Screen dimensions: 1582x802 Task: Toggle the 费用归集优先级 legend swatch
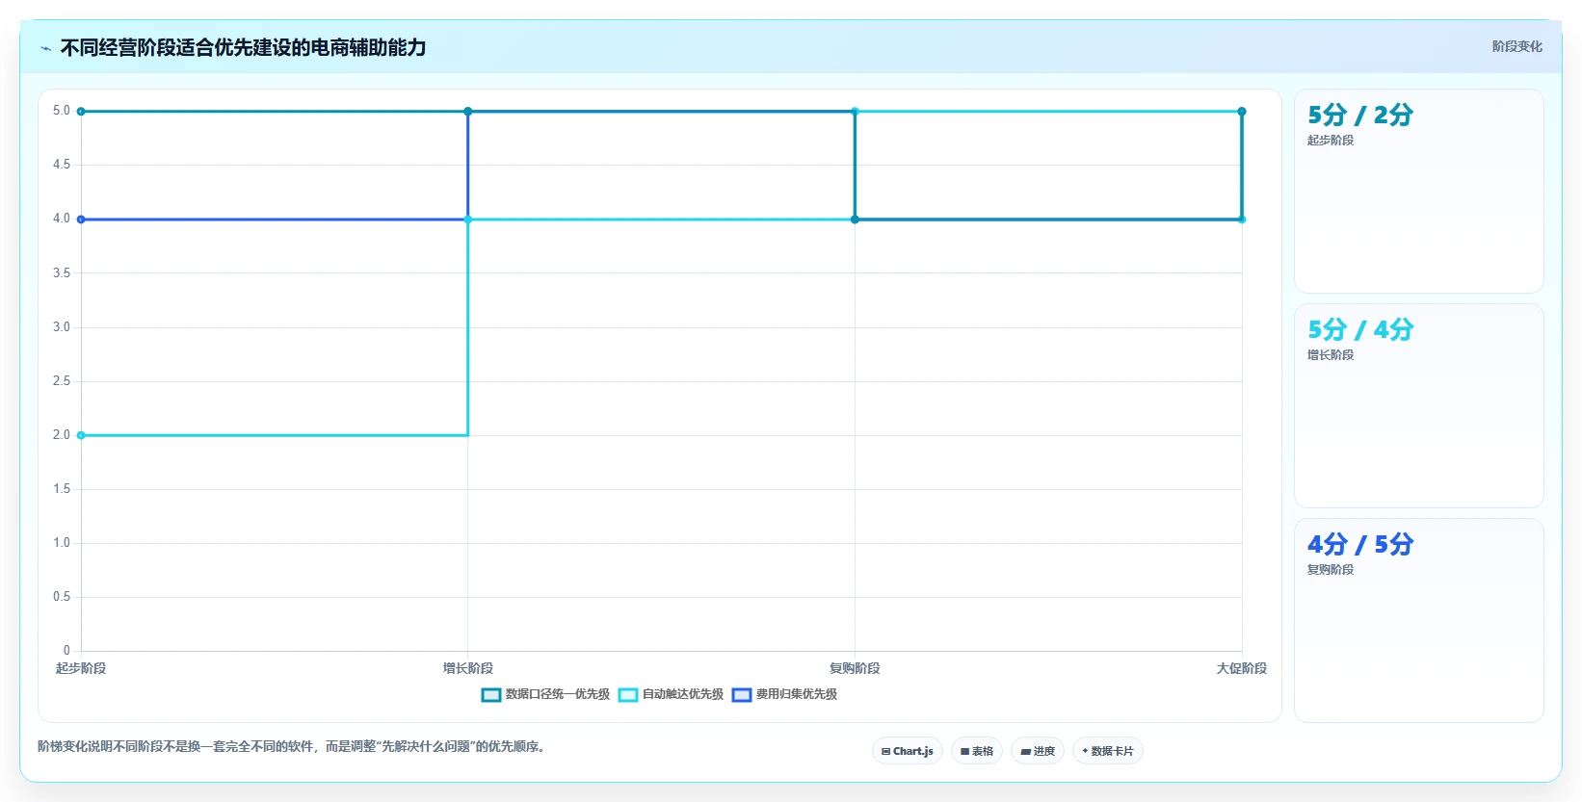[x=742, y=694]
